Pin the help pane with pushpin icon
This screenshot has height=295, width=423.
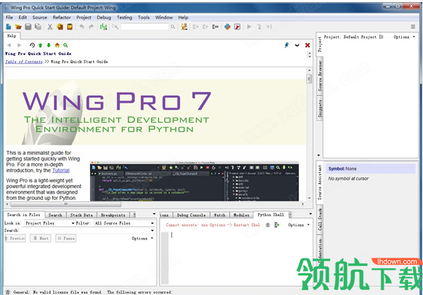pyautogui.click(x=286, y=45)
